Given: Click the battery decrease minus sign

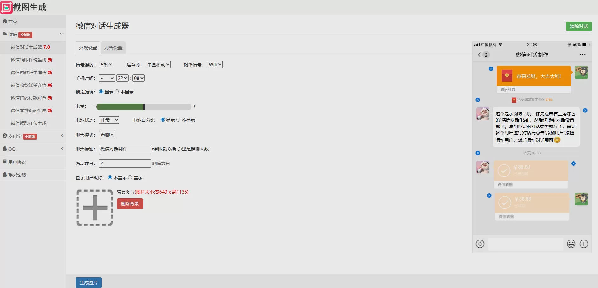Looking at the screenshot, I should coord(93,106).
